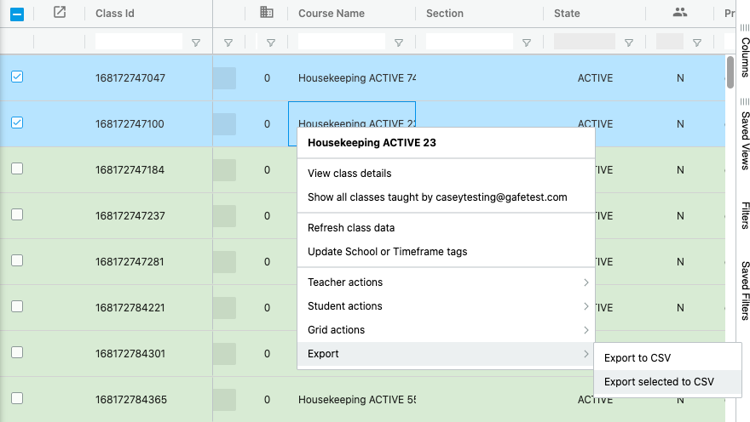Click the open-in-new-window header icon
This screenshot has width=750, height=422.
(x=59, y=13)
